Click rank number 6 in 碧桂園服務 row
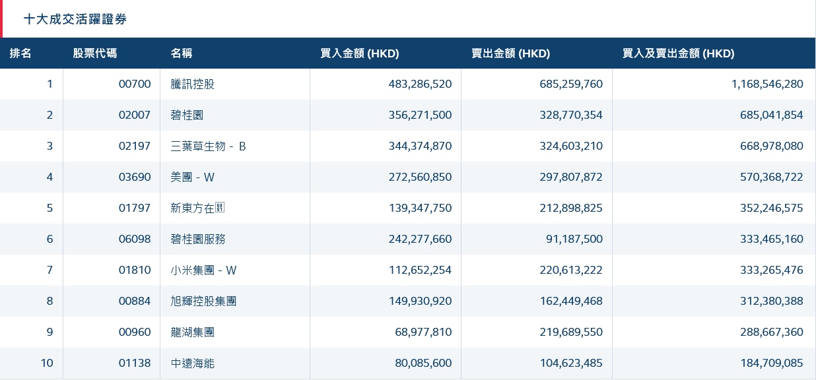The width and height of the screenshot is (816, 380). click(x=50, y=239)
